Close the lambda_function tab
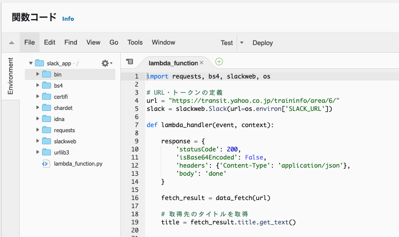This screenshot has height=237, width=399. 202,62
